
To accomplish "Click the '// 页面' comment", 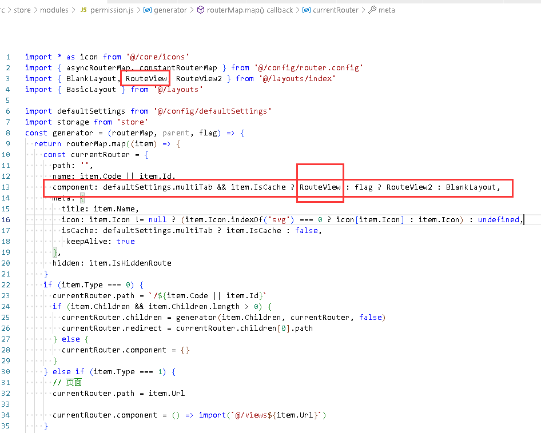I will pos(67,382).
